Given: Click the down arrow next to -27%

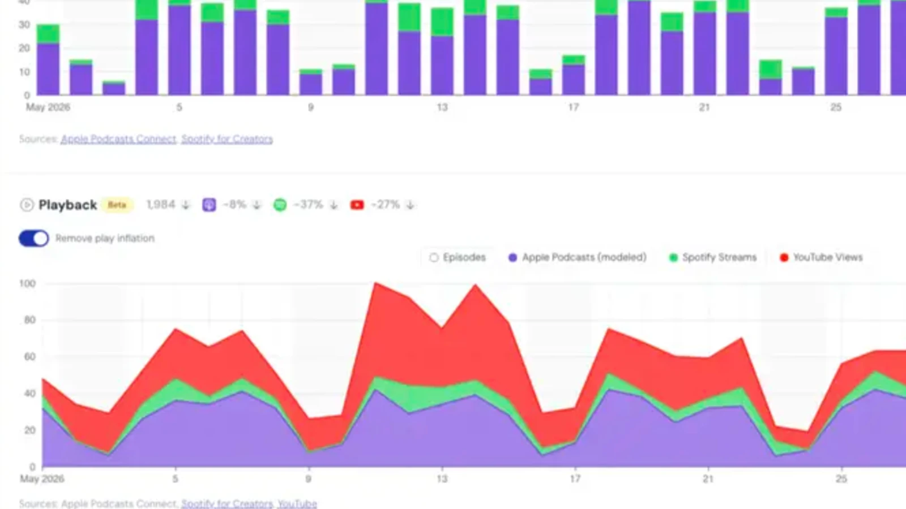Looking at the screenshot, I should point(410,205).
